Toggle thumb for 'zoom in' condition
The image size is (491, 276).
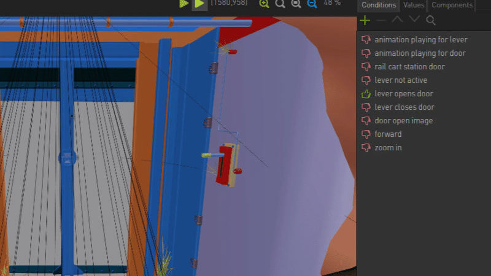(366, 148)
